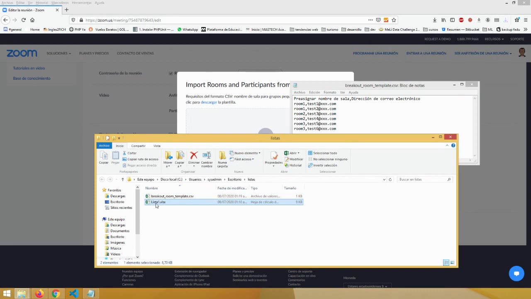
Task: Open the Zoom help chat bubble
Action: coord(516,273)
